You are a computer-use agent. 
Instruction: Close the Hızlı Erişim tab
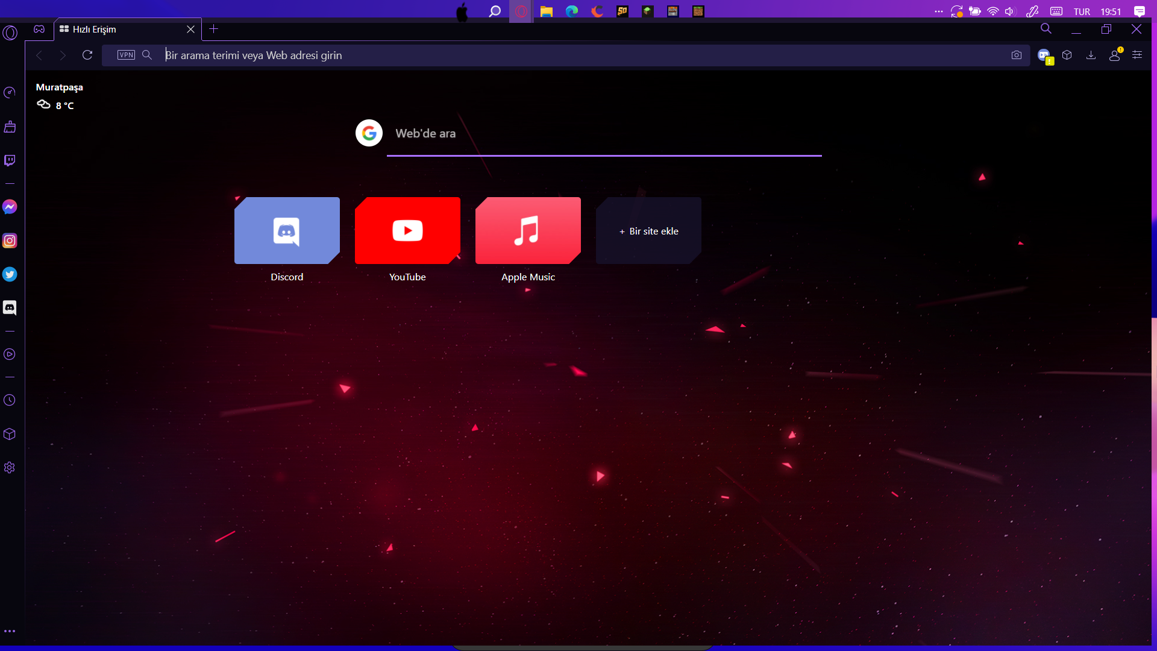191,29
